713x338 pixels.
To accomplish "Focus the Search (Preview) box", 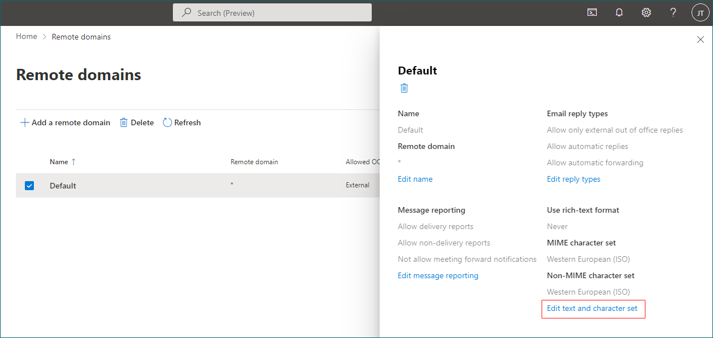I will (272, 12).
